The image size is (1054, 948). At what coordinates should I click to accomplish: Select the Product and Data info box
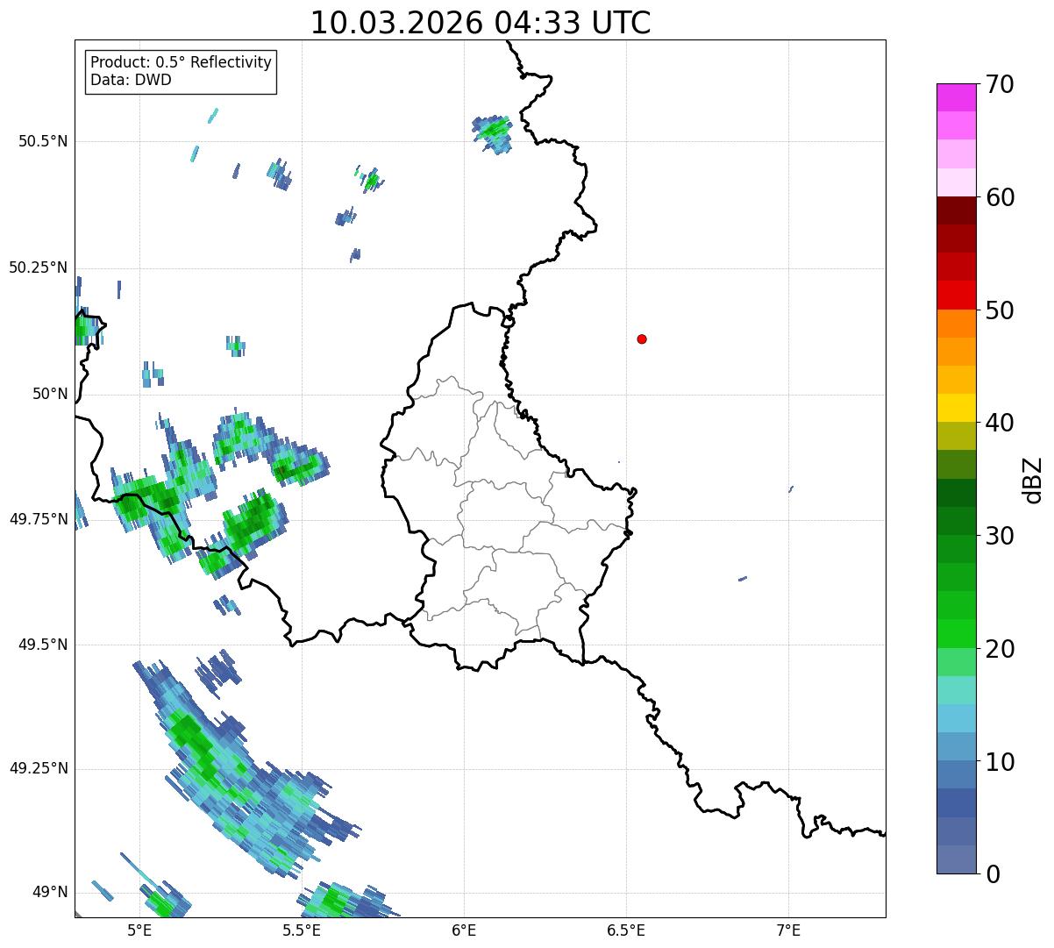click(182, 71)
